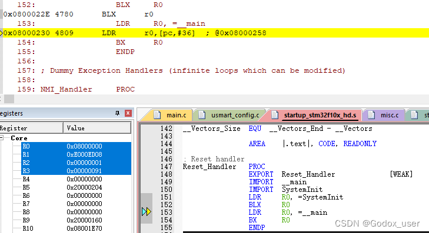The width and height of the screenshot is (429, 233).
Task: Click the highlighted disassembly line 0x08000230
Action: pyautogui.click(x=215, y=33)
